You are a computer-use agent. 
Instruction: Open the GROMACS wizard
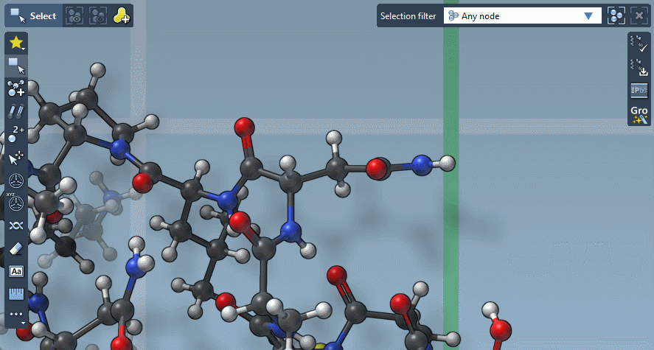tap(639, 114)
